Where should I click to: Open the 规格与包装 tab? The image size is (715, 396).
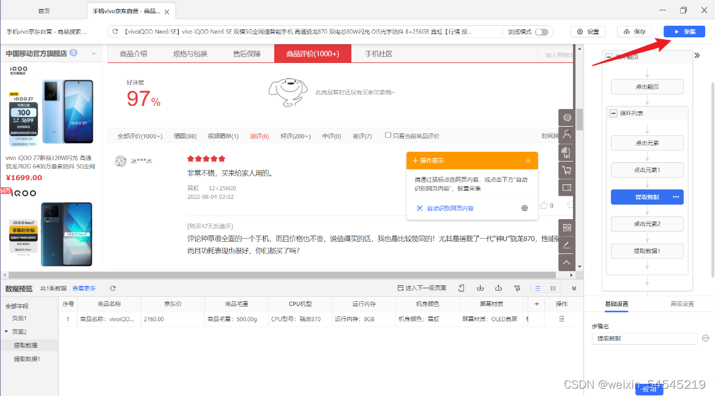tap(190, 54)
